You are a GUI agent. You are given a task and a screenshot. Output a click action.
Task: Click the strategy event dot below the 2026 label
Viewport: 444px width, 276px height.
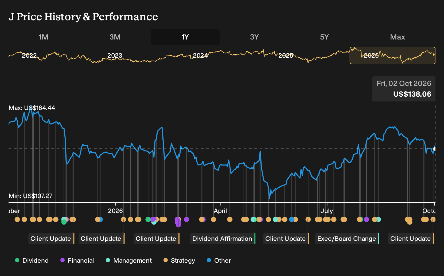pos(123,219)
